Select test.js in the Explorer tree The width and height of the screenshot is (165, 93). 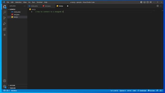coord(16,17)
